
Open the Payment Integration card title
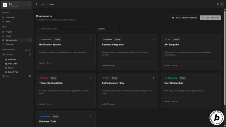click(113, 45)
